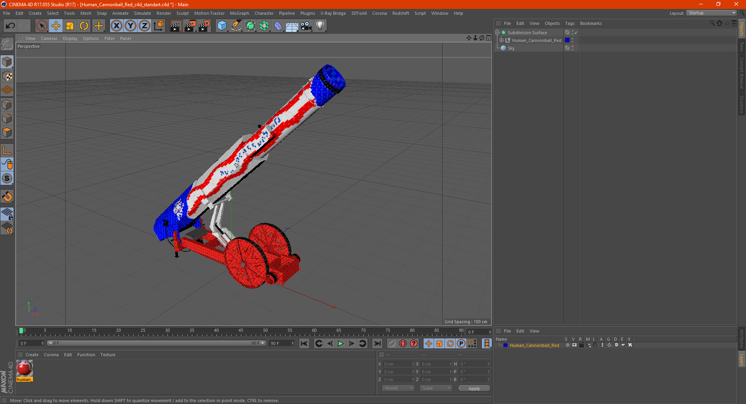
Task: Toggle Z axis lock
Action: point(145,26)
